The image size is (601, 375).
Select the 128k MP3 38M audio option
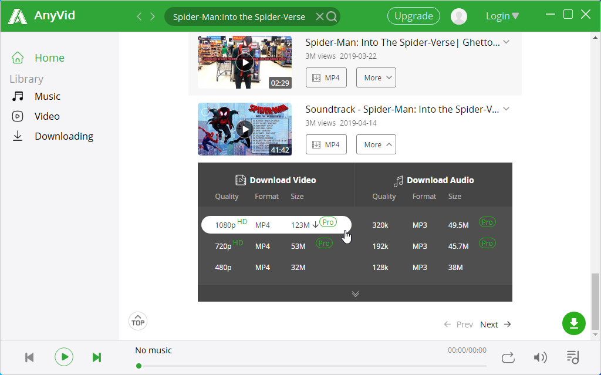[x=434, y=267]
